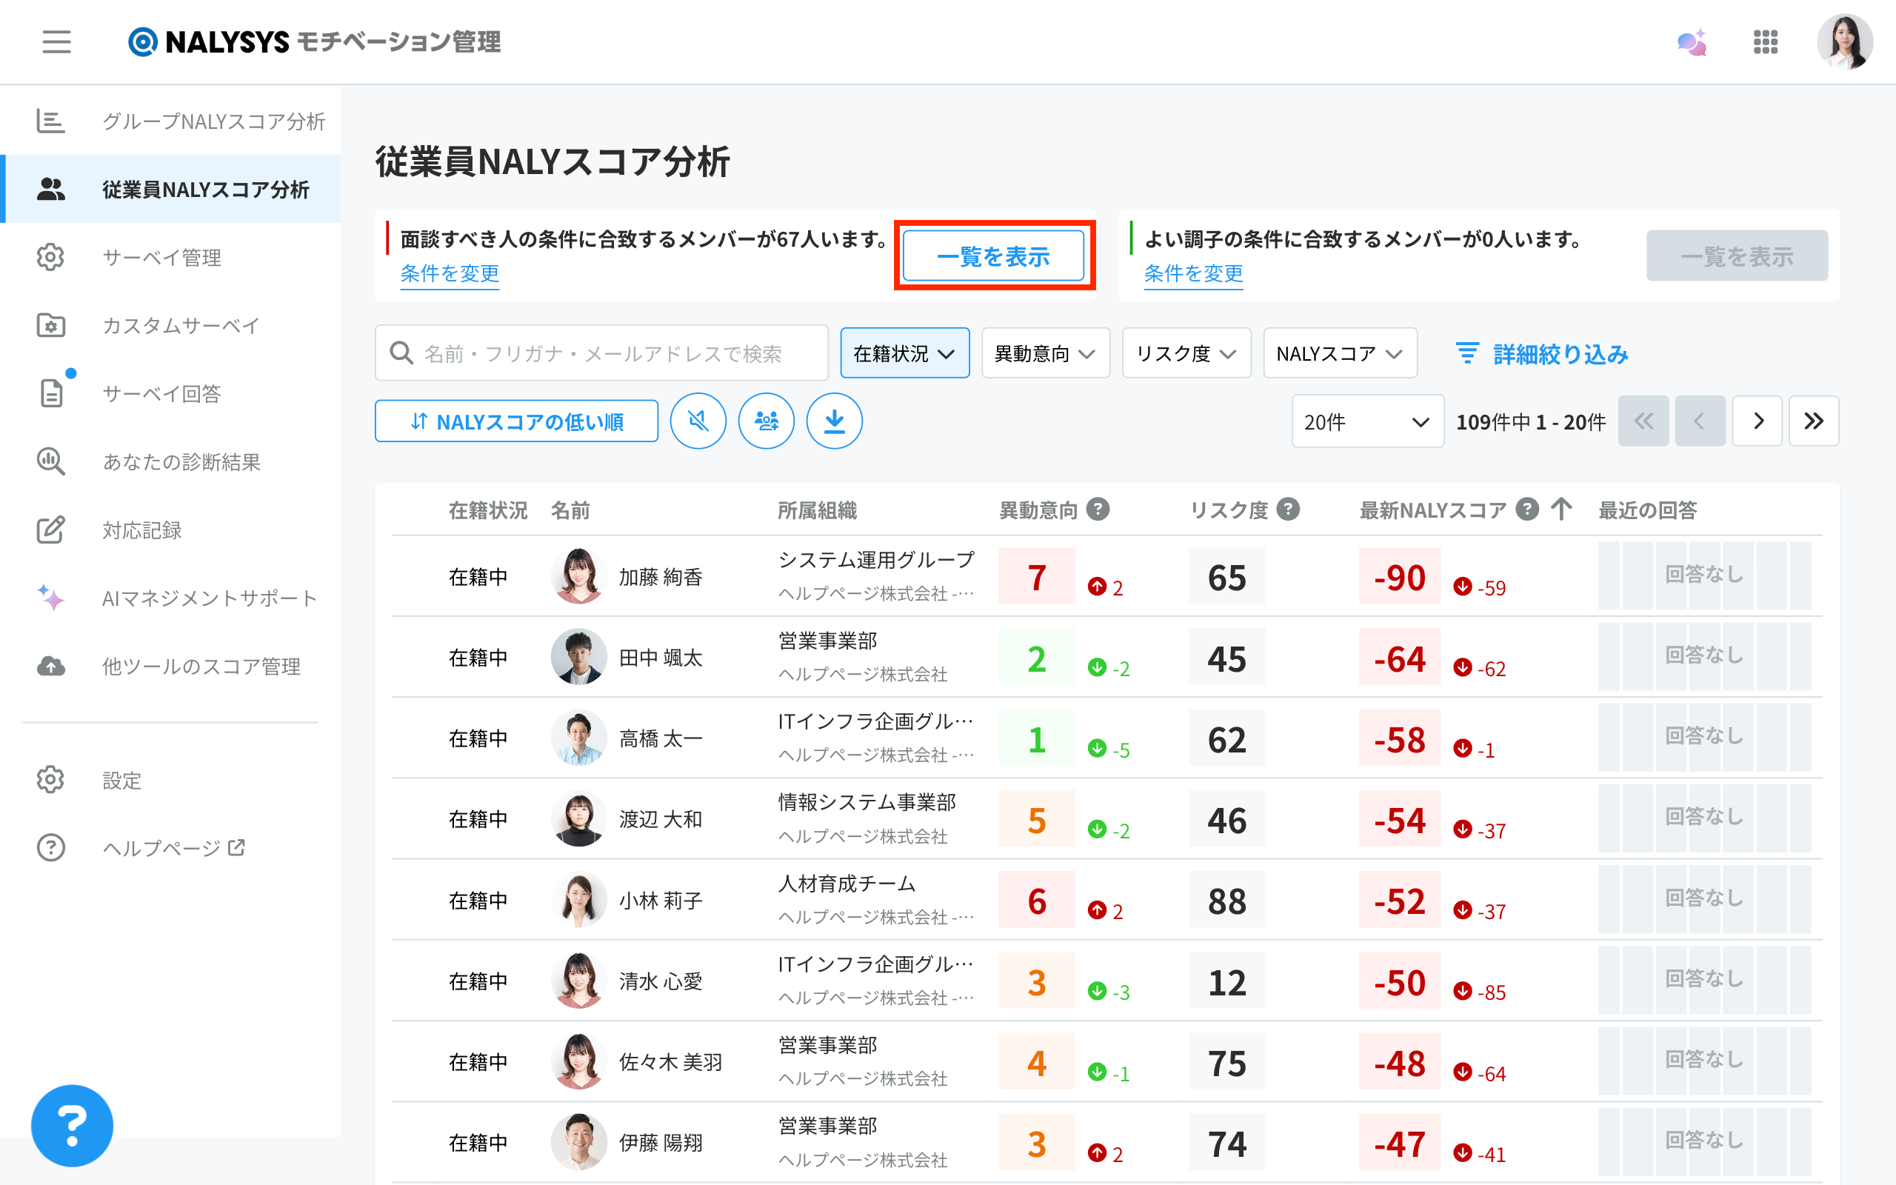
Task: Toggle sort arrow on 最新NALYスコア column
Action: tap(1560, 510)
